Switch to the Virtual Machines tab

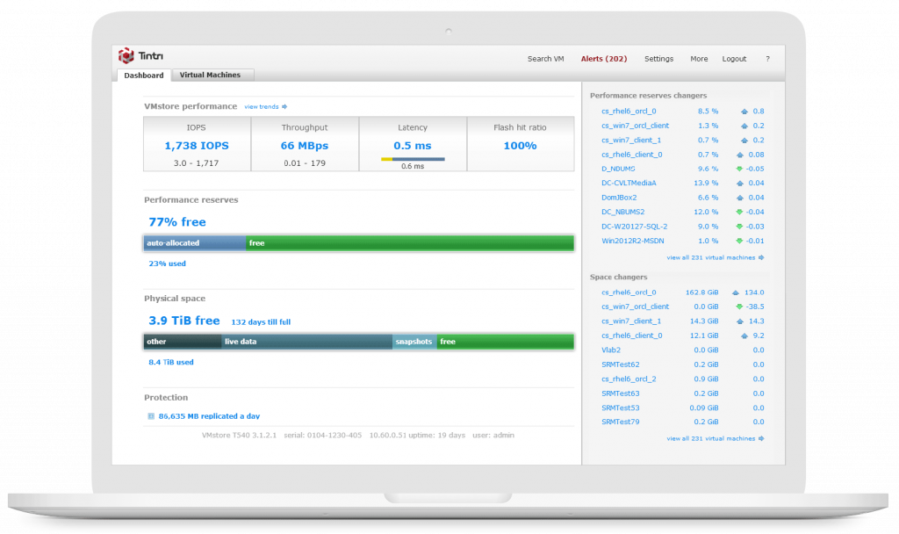click(211, 76)
